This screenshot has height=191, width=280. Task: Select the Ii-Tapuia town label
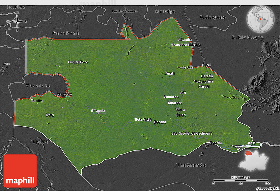click(98, 111)
